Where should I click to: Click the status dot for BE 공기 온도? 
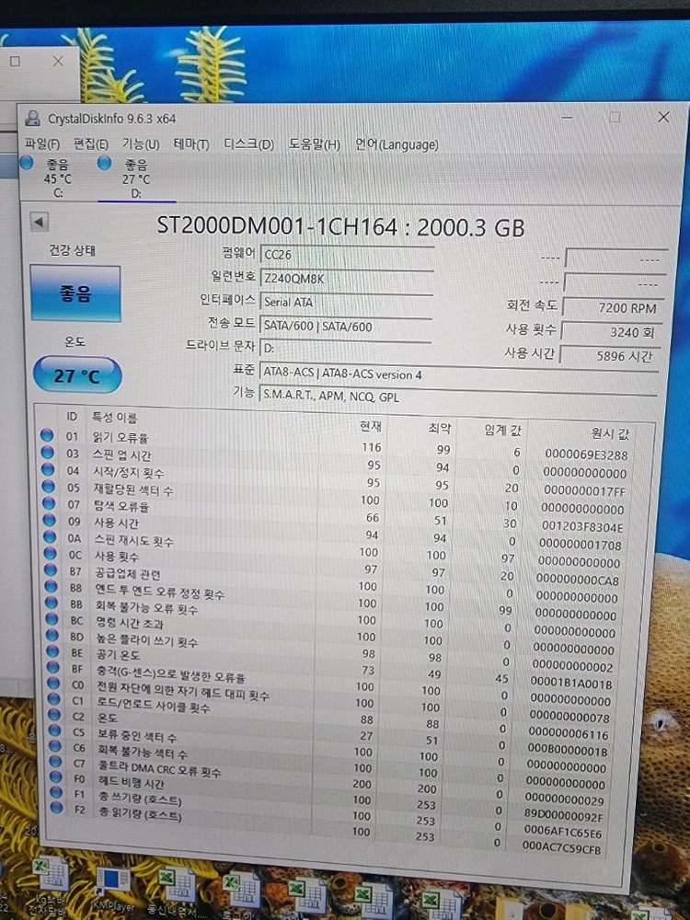52,650
